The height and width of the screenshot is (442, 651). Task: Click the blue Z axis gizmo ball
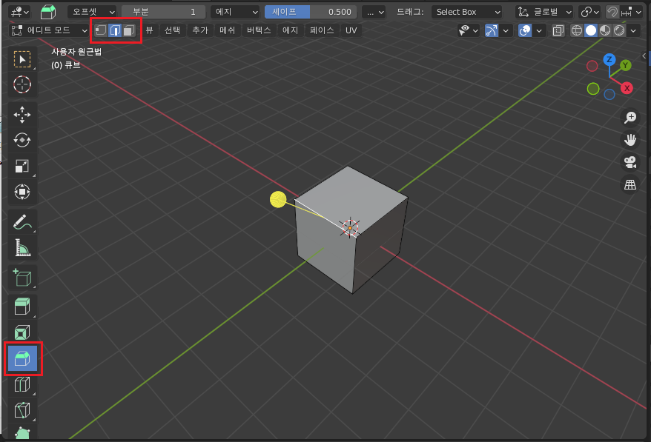609,59
